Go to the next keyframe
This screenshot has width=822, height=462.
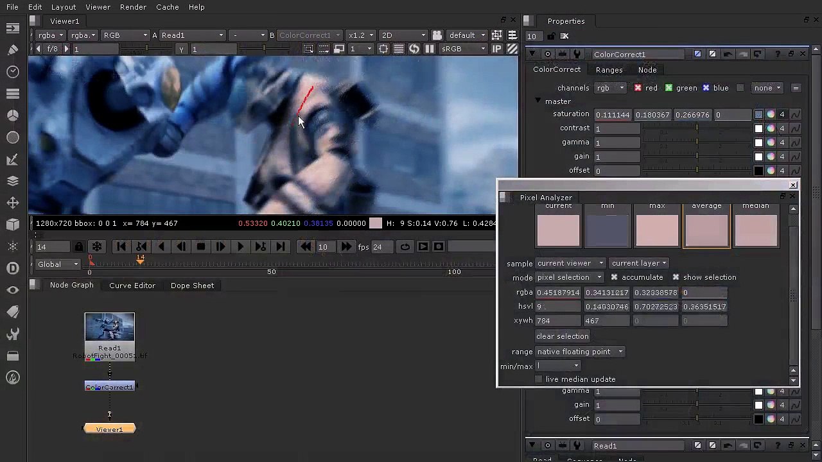(x=260, y=247)
